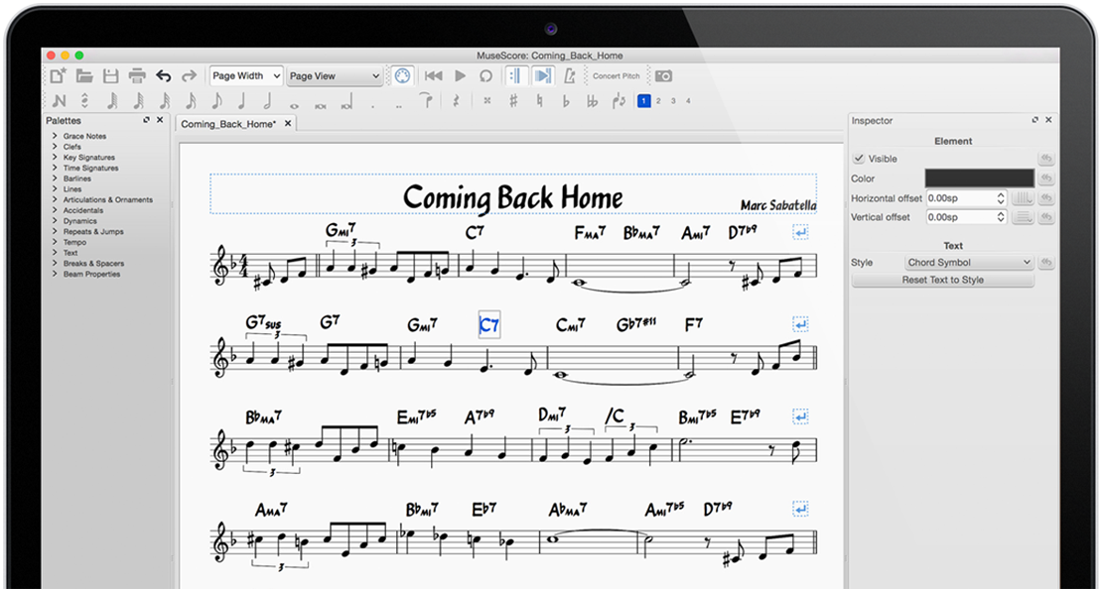Viewport: 1102px width, 589px height.
Task: Undo the last edit
Action: pos(162,75)
